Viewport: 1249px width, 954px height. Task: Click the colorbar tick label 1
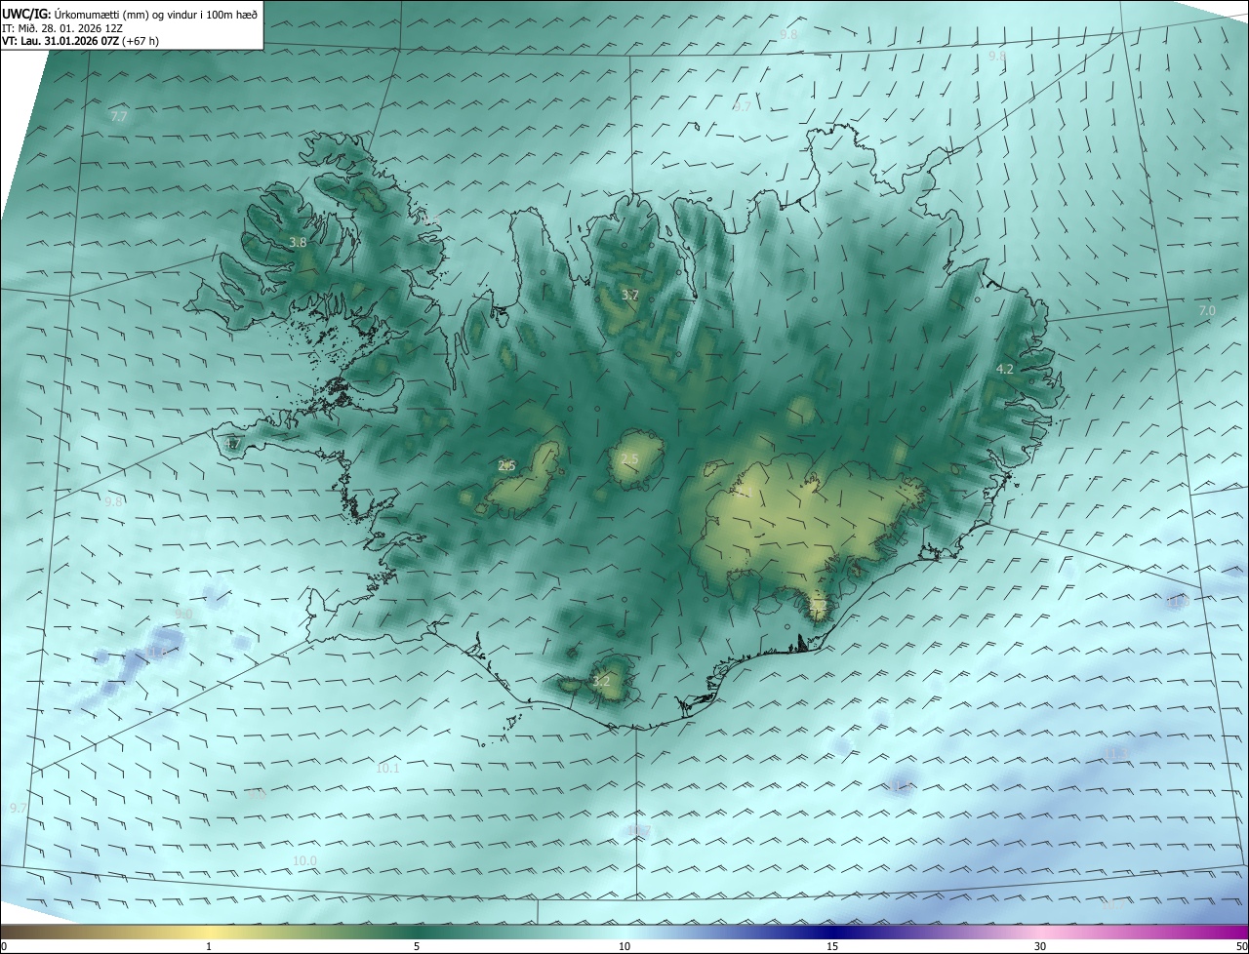click(x=209, y=946)
